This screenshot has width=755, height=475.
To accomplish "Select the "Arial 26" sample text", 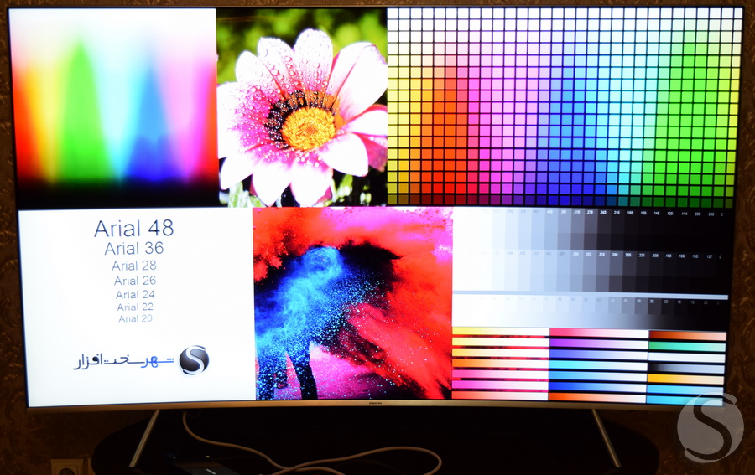I will click(135, 281).
